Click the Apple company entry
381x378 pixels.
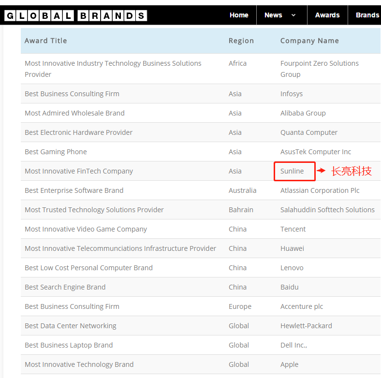pyautogui.click(x=289, y=364)
